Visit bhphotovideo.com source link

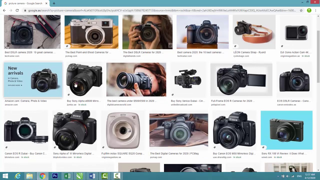(62, 157)
